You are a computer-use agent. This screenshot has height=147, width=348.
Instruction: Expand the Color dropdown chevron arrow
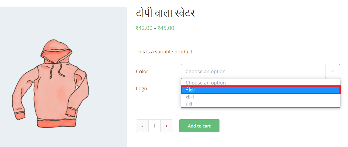point(332,71)
